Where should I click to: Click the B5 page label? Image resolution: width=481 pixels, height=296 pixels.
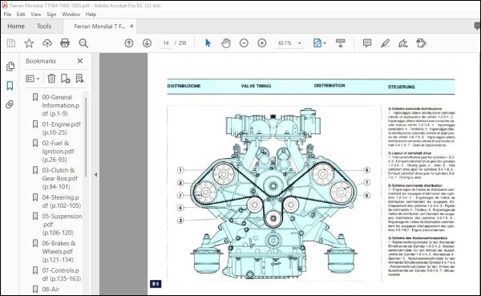click(x=156, y=284)
